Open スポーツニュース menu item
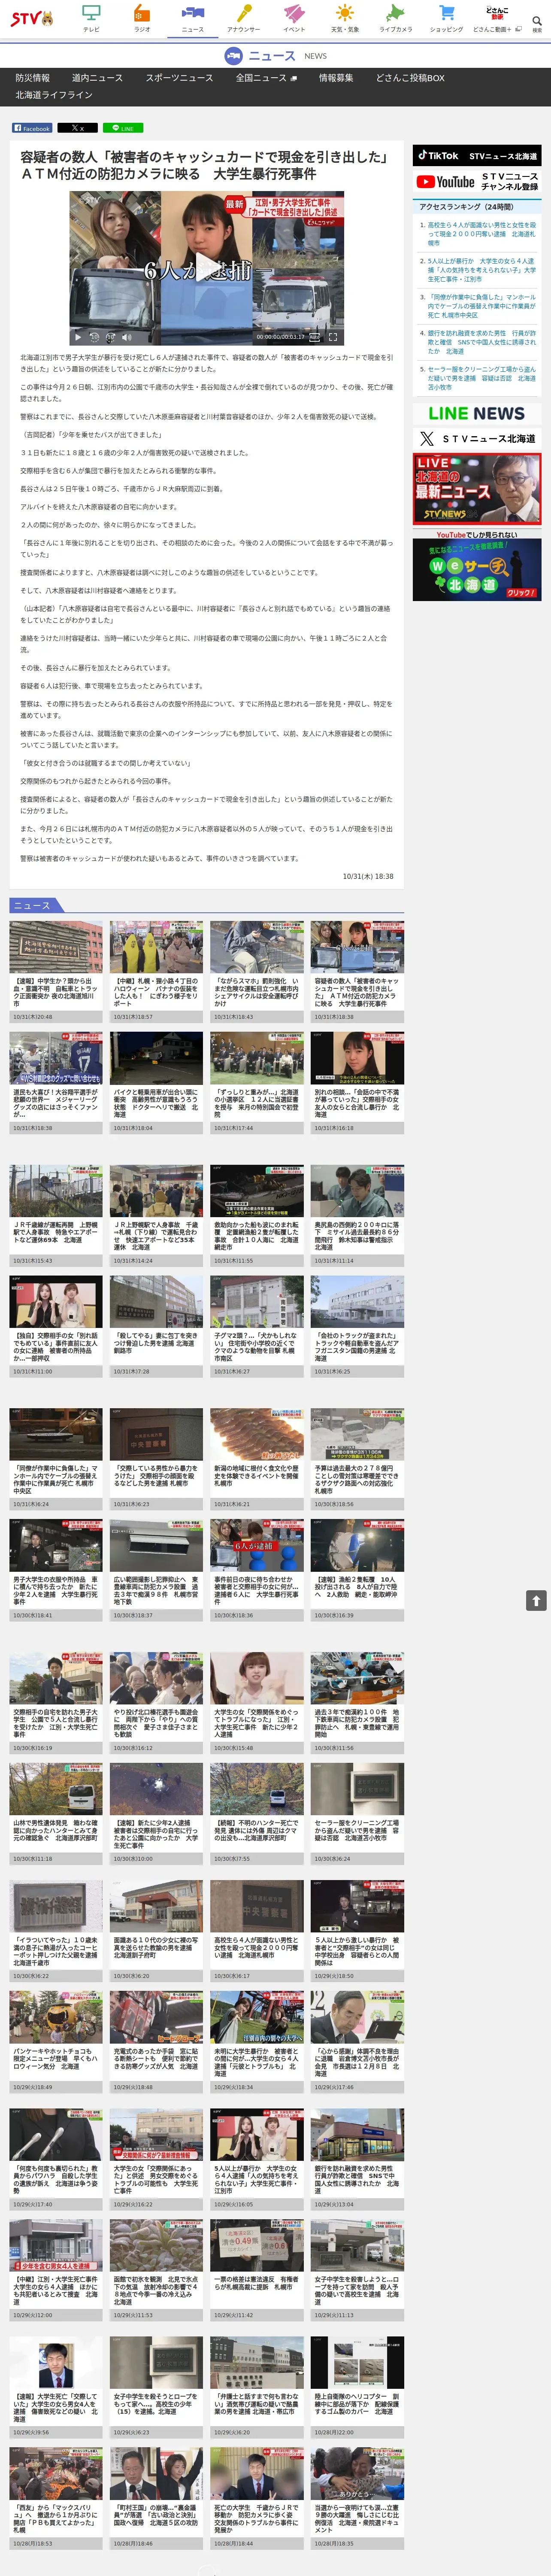 point(179,78)
